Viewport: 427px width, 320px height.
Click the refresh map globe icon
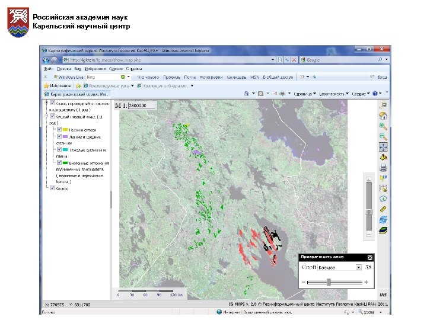pos(383,219)
